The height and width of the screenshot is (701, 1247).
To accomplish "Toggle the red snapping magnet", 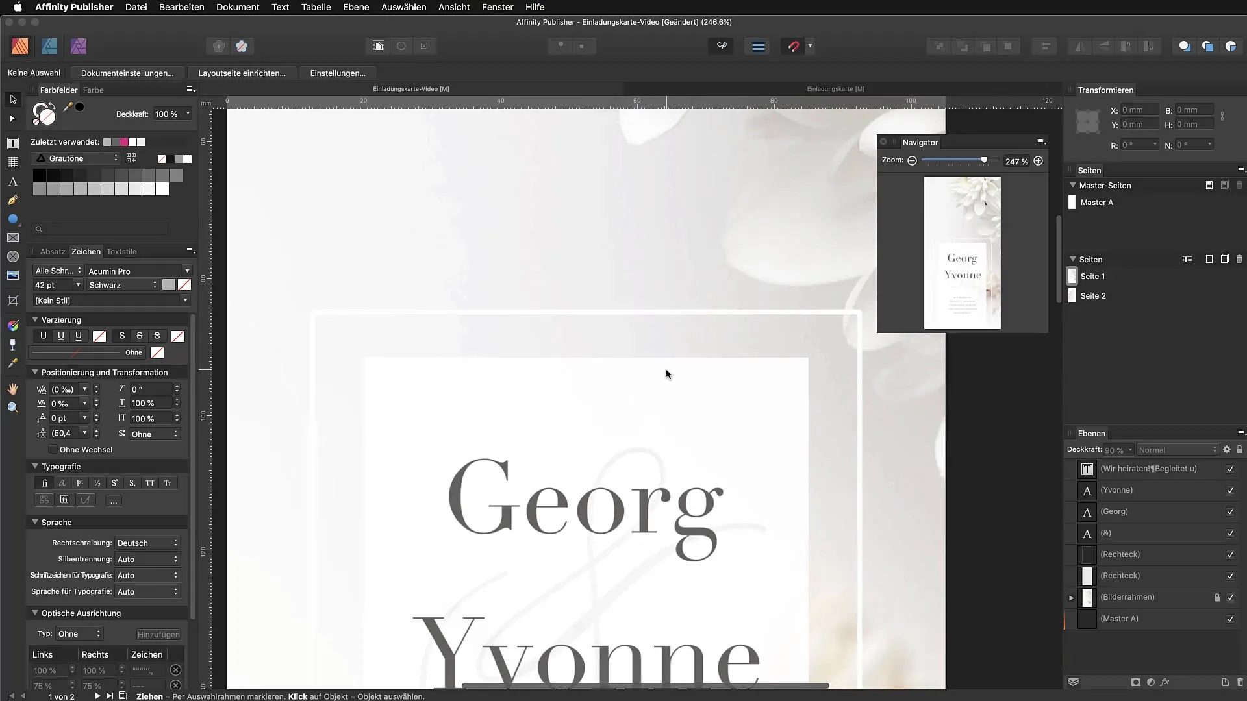I will coord(793,46).
